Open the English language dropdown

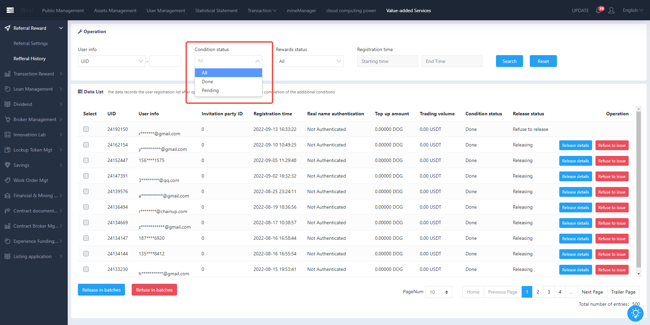(633, 10)
